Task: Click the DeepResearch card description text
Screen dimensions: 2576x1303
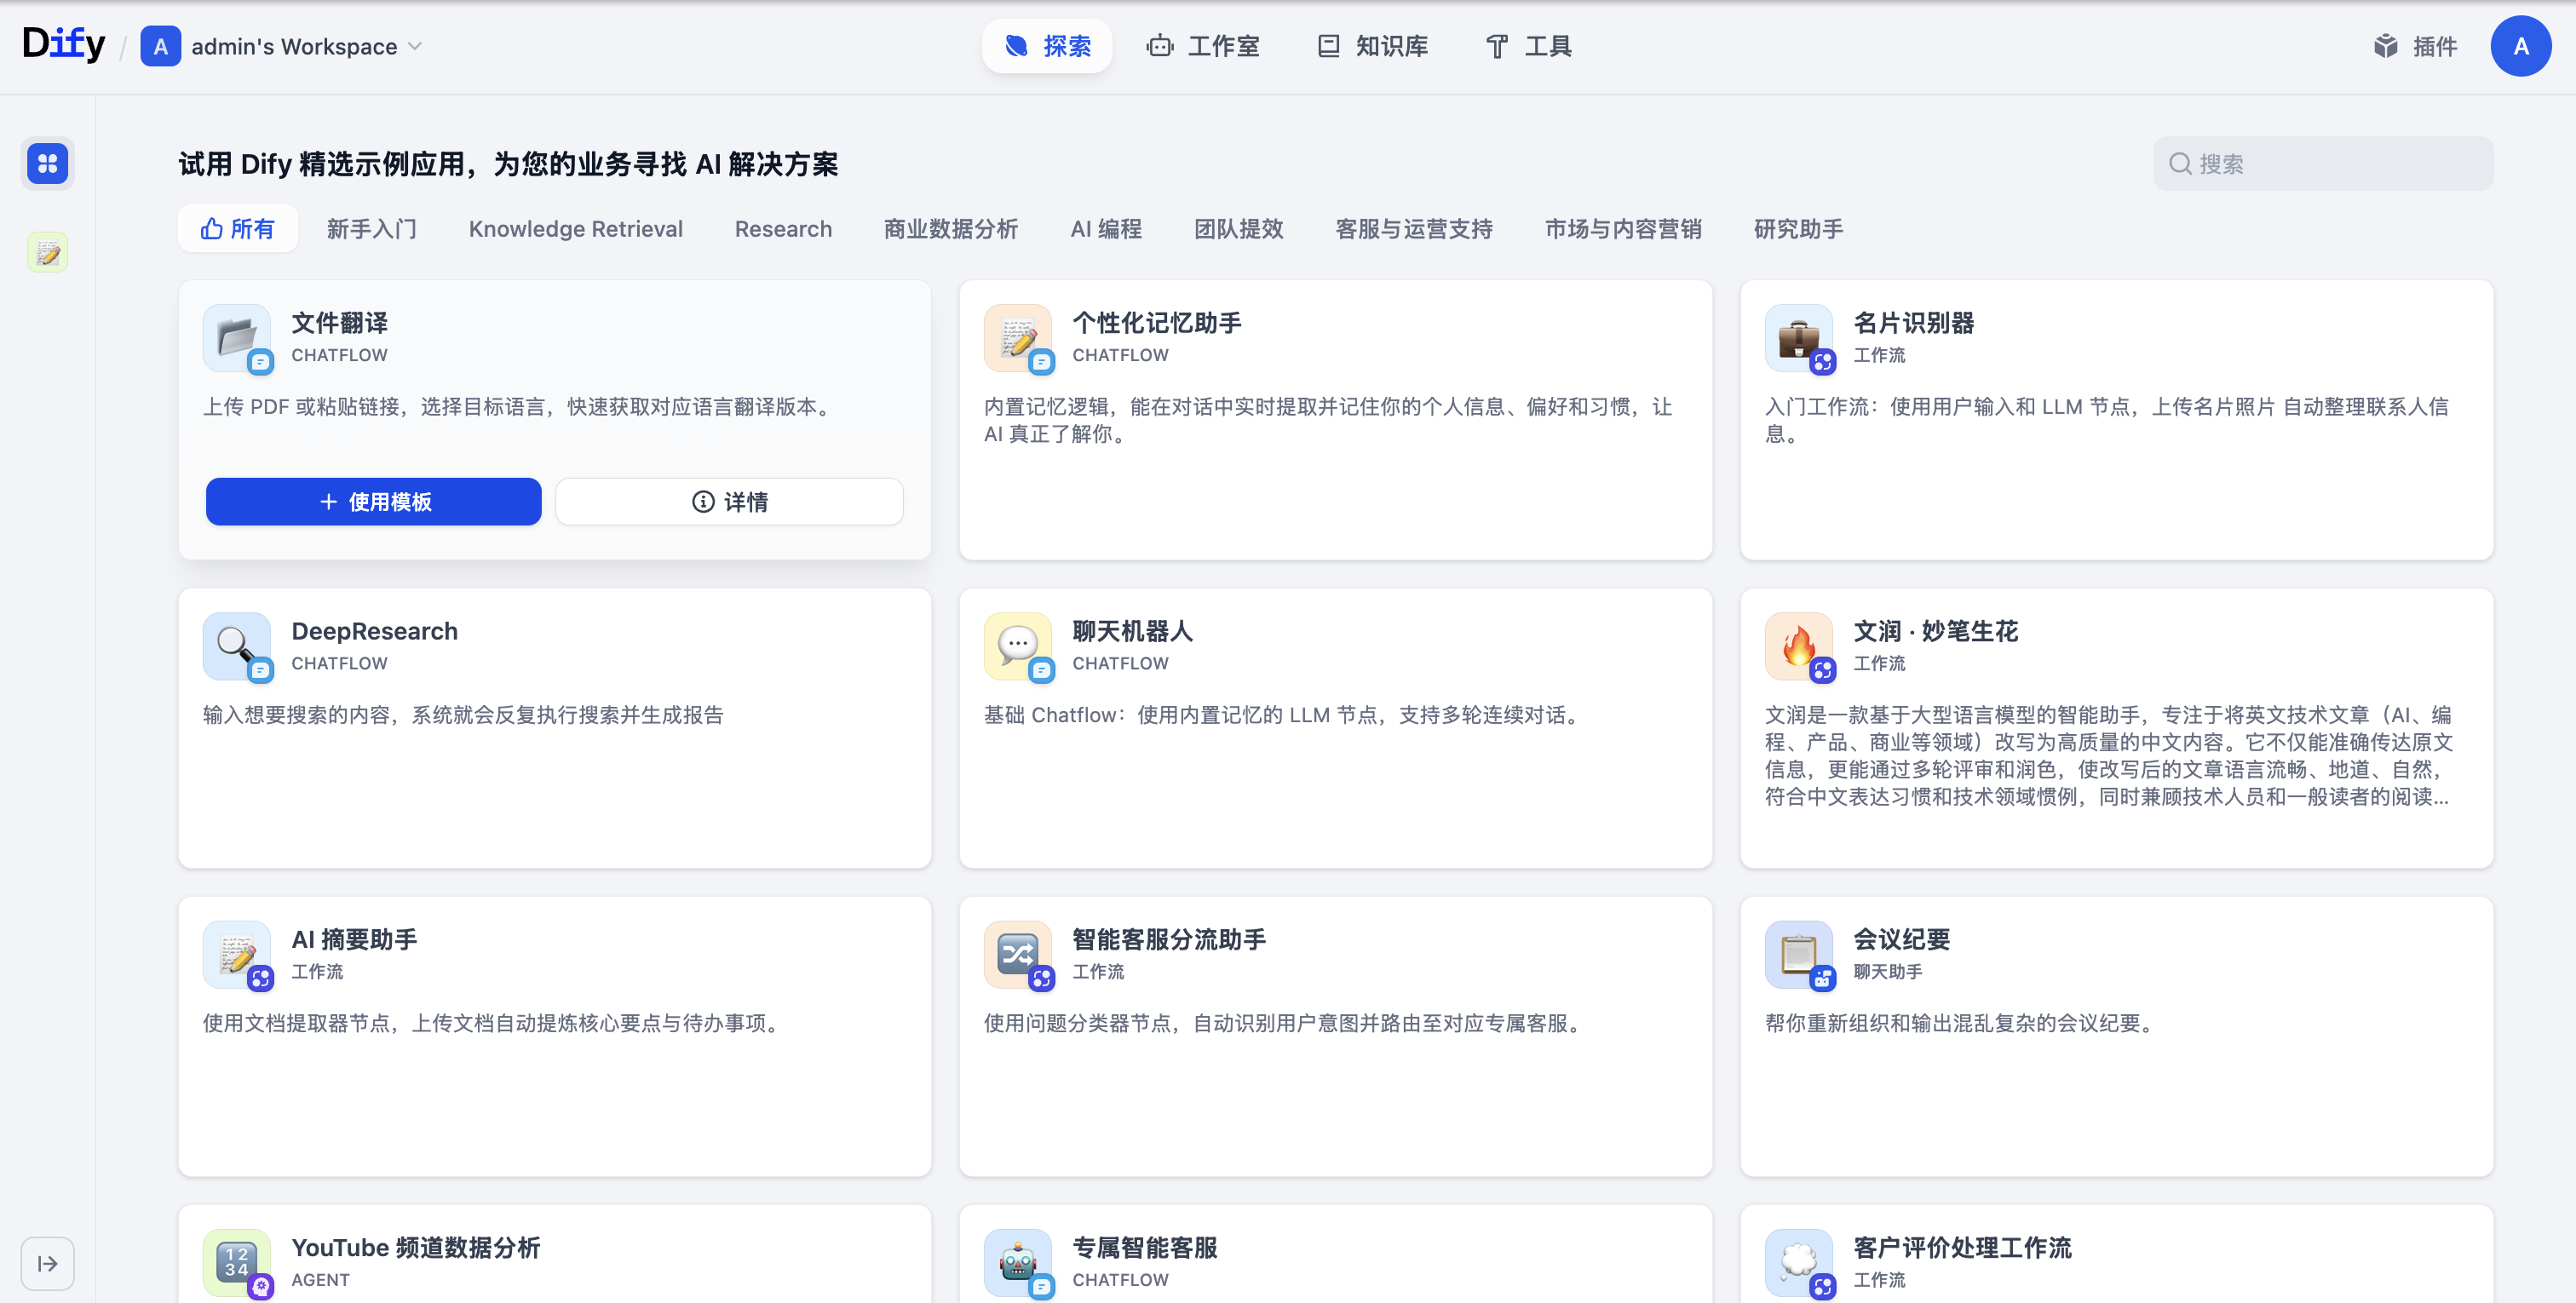Action: (x=463, y=715)
